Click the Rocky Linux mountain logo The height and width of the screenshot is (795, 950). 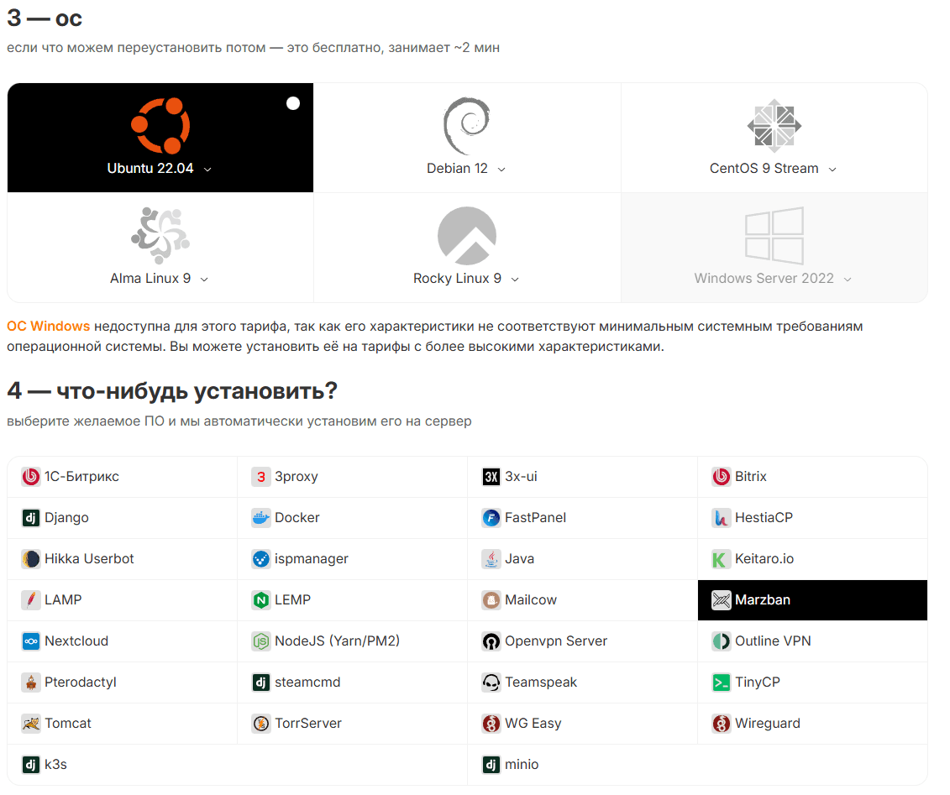click(466, 236)
